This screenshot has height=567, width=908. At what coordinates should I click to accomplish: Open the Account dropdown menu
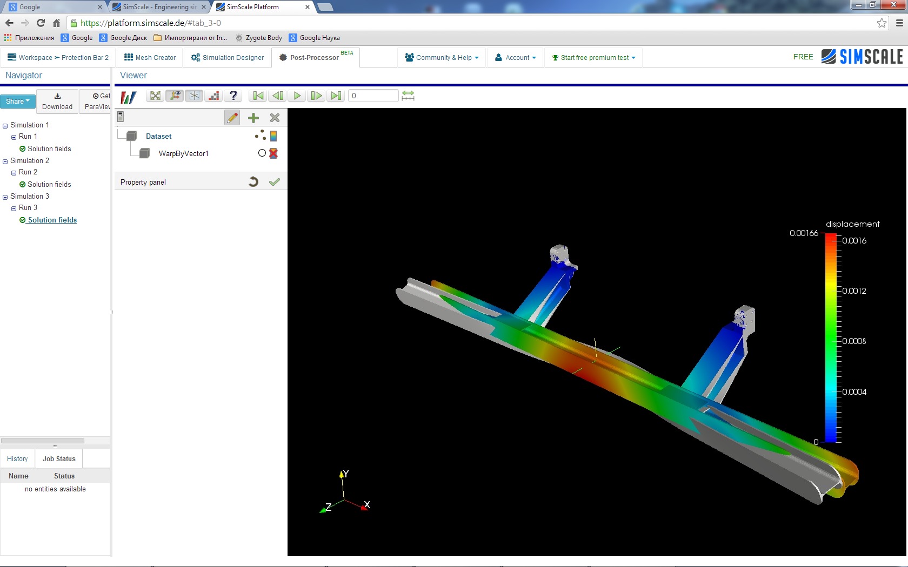click(x=516, y=58)
